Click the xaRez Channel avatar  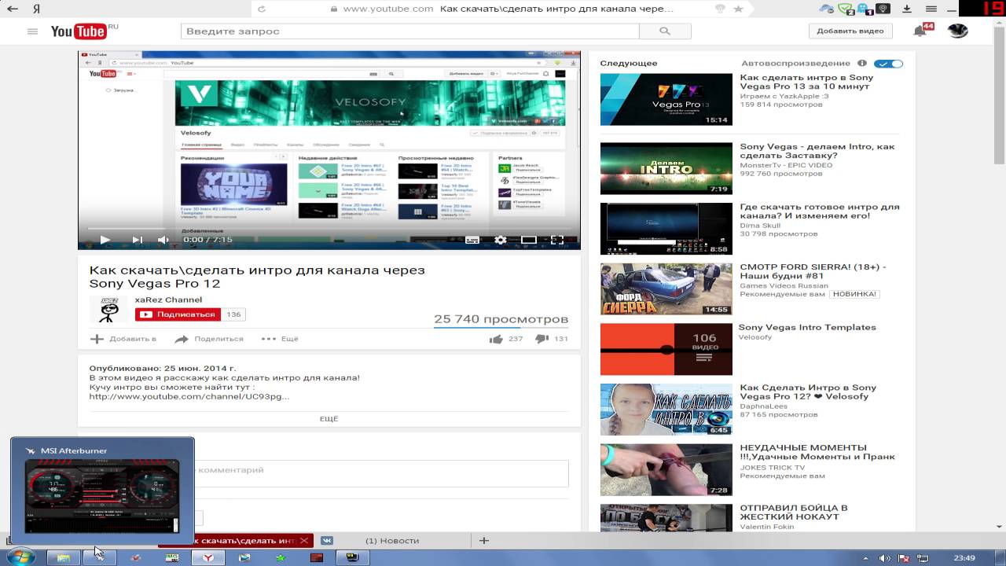point(108,310)
